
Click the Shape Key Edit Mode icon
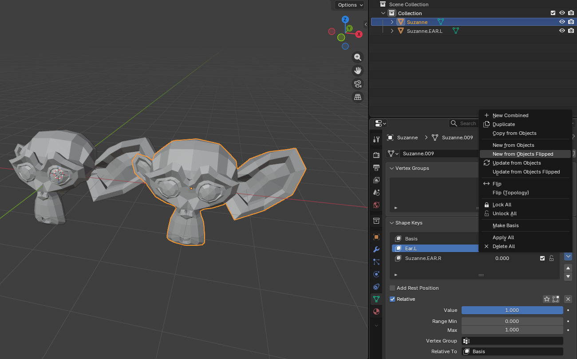(556, 299)
